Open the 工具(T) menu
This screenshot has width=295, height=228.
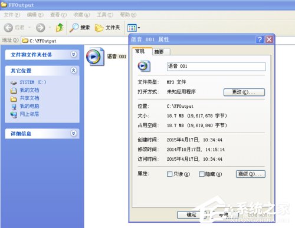(105, 15)
